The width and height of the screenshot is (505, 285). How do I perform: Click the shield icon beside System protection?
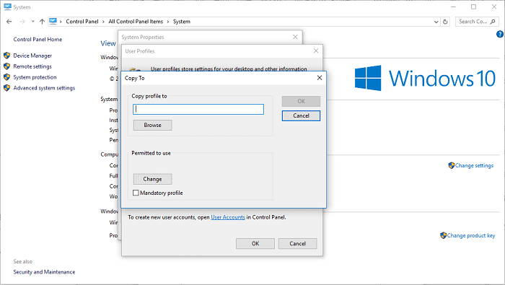coord(6,77)
